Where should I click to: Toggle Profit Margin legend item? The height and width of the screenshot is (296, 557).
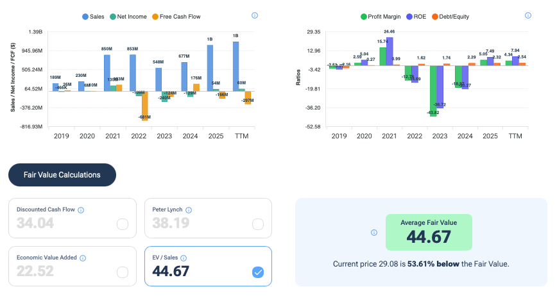click(x=381, y=17)
